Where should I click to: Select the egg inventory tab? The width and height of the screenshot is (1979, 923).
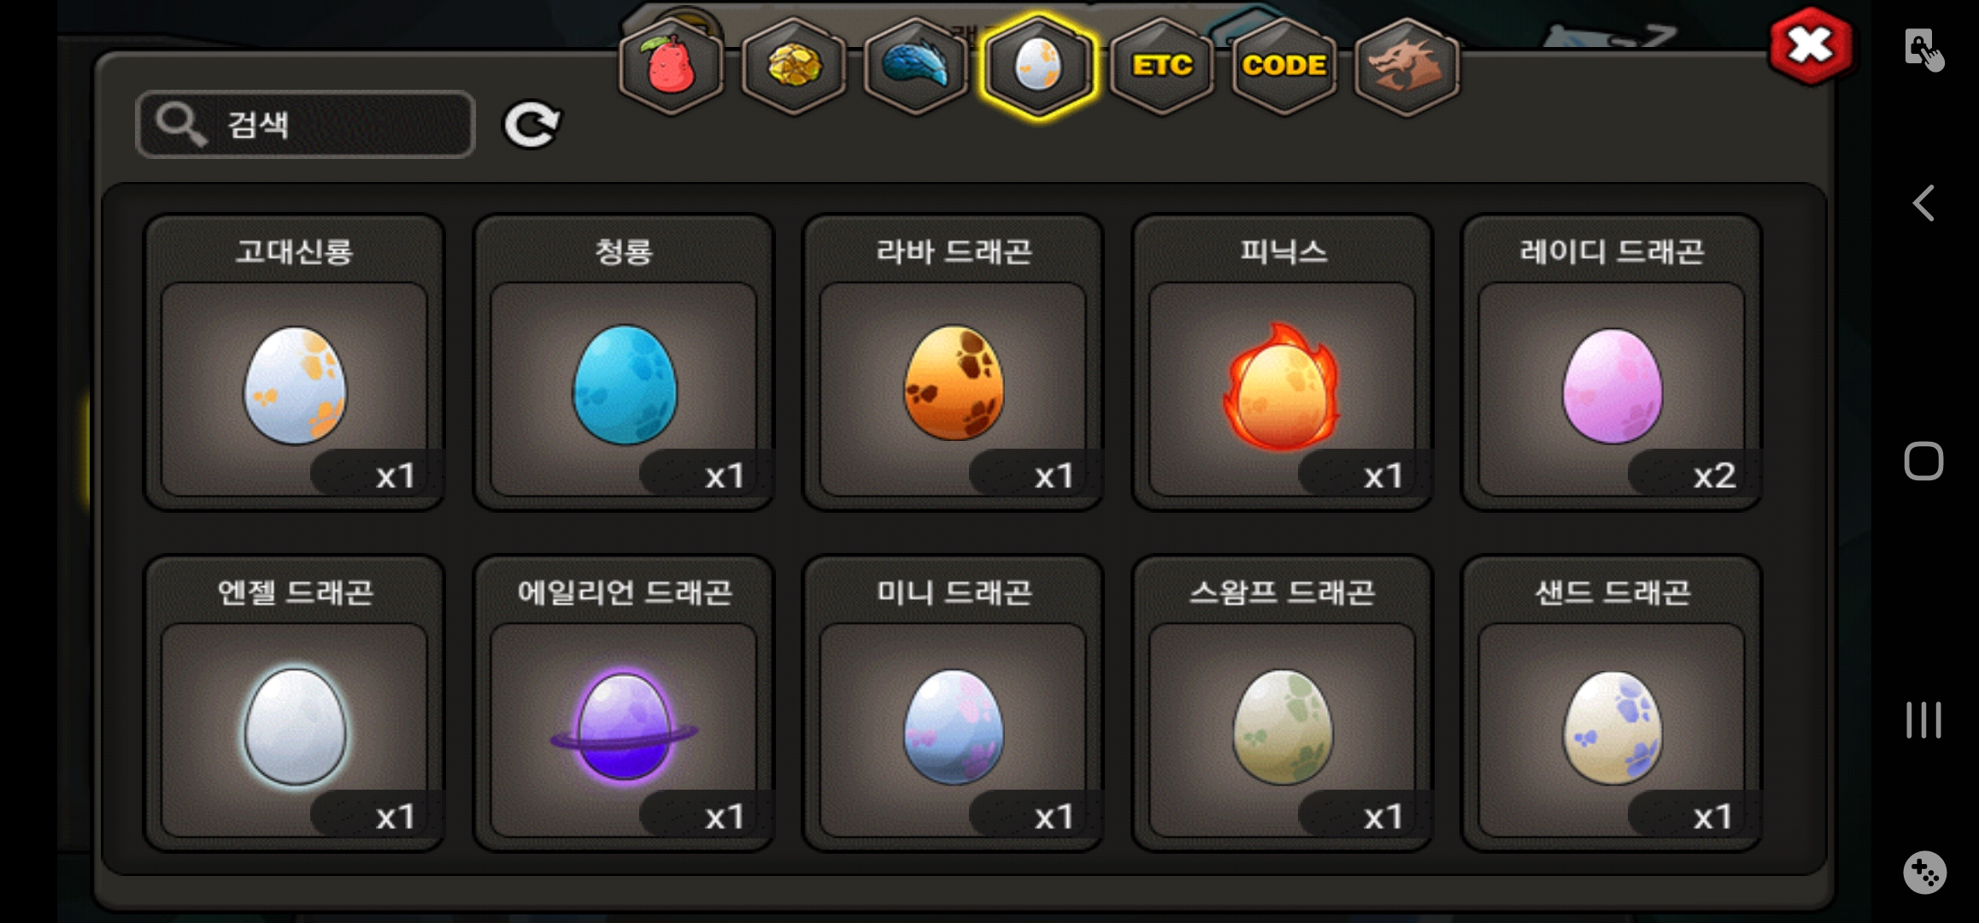click(x=1038, y=66)
